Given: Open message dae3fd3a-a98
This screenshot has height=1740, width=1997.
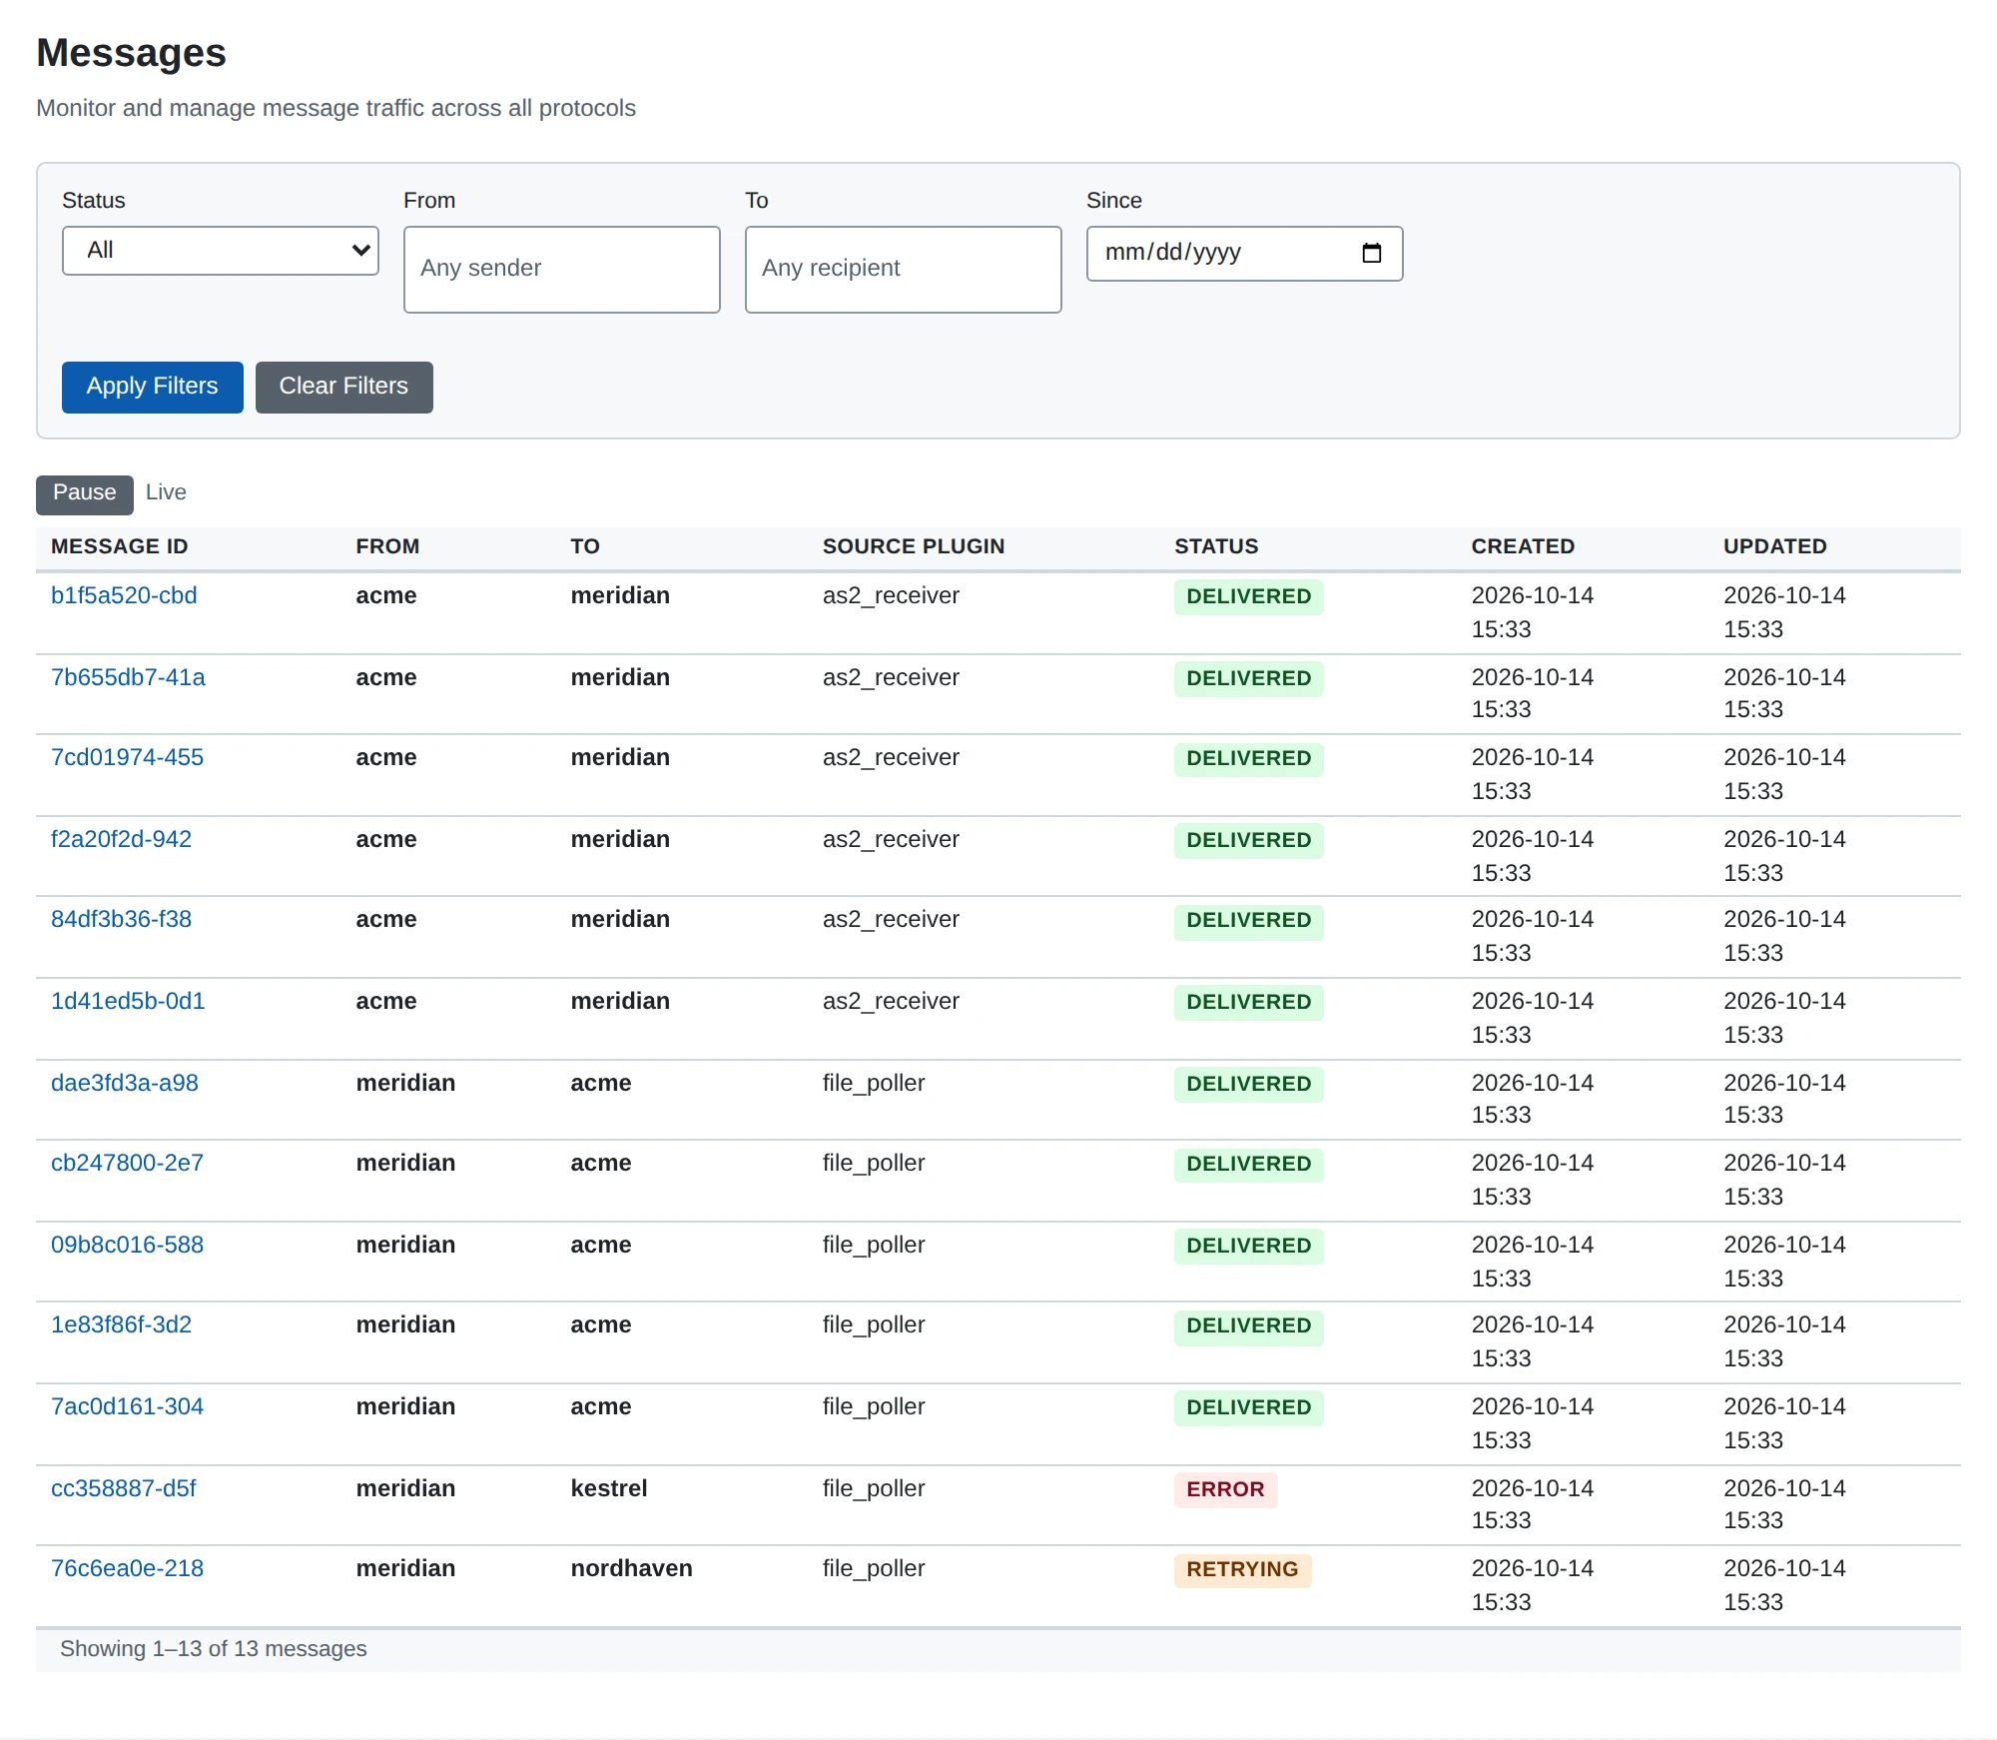Looking at the screenshot, I should click(125, 1083).
